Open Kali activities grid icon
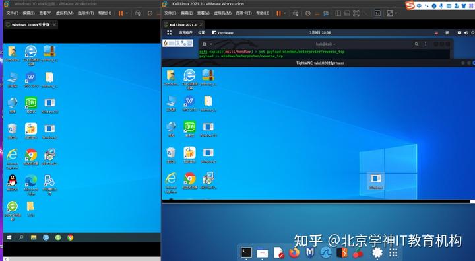Screen dimensions: 475x261 (x=170, y=32)
